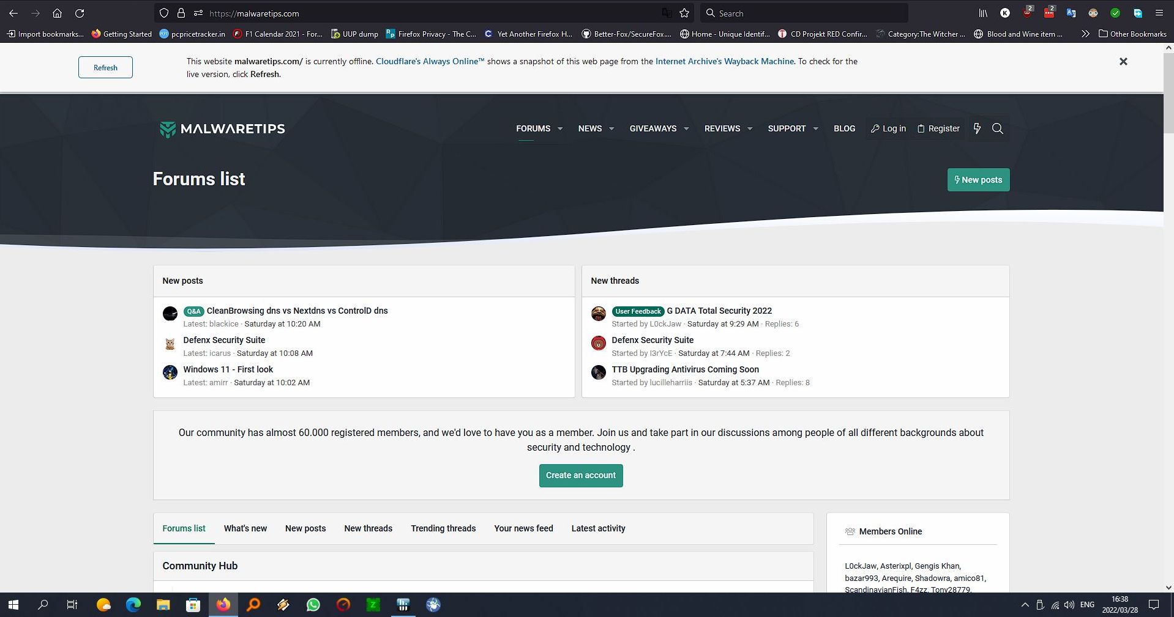
Task: Click the Create an account button
Action: click(x=581, y=475)
